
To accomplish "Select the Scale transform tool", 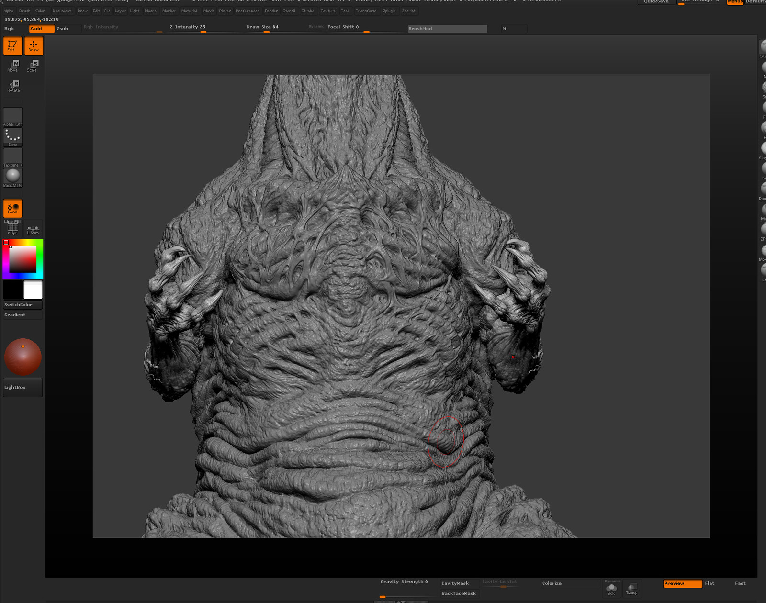I will (x=33, y=66).
